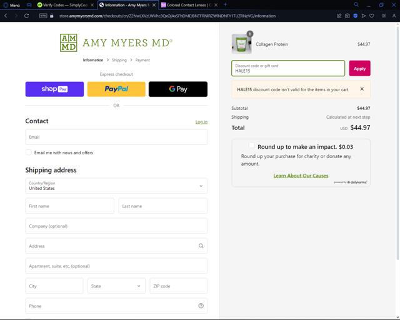Click the page vertical scrollbar
Screen dimensions: 400x320
[397, 143]
